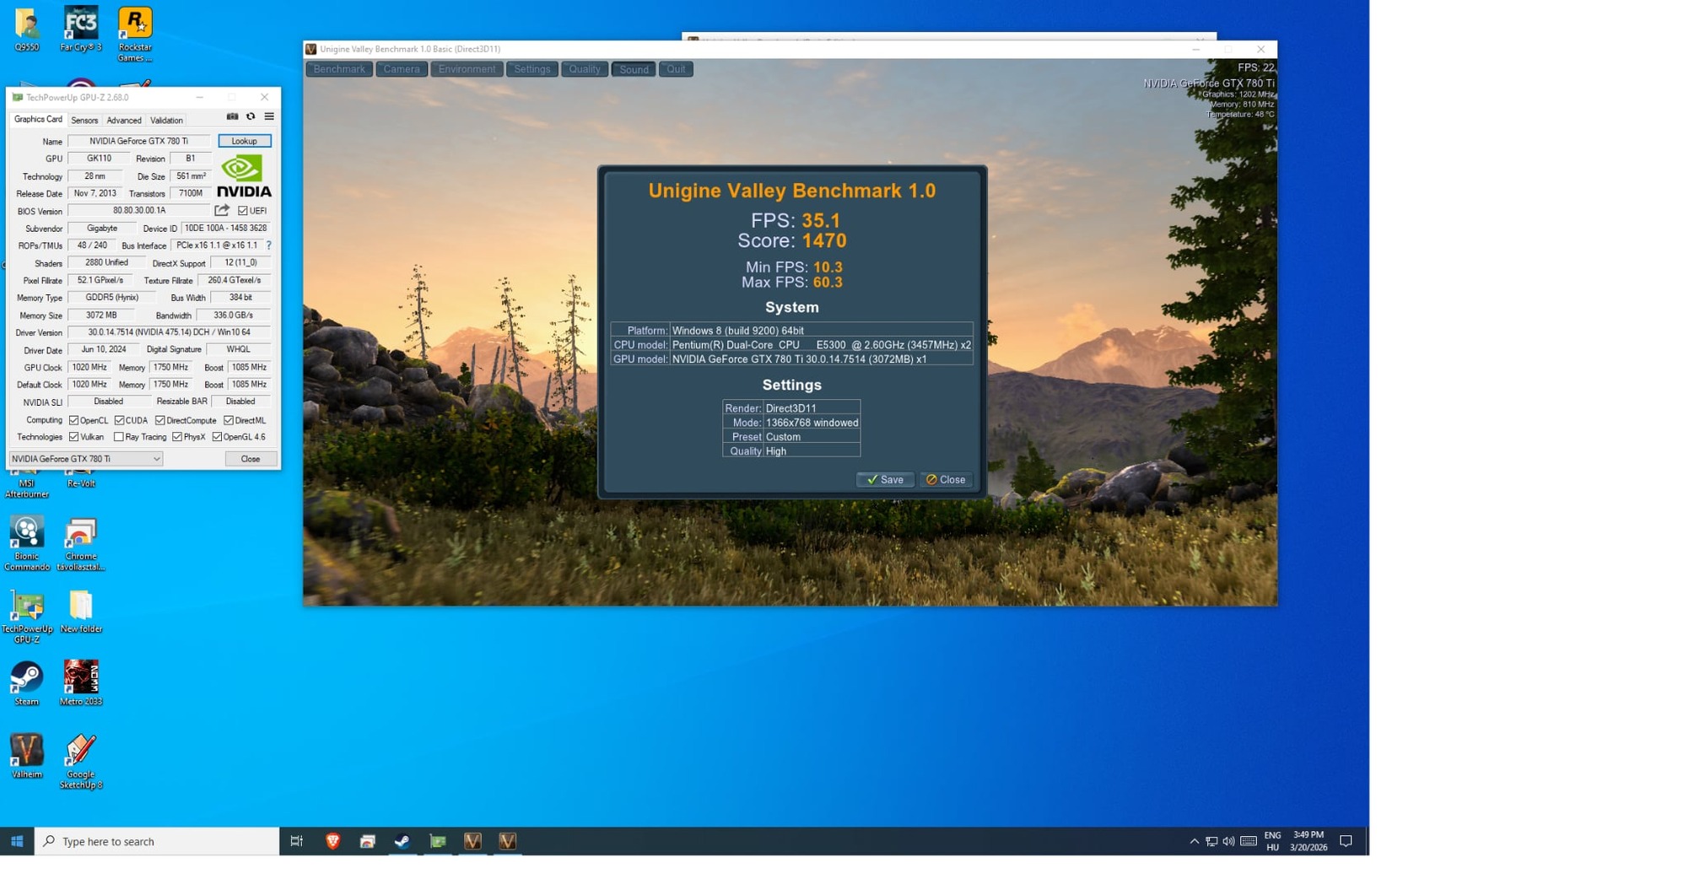
Task: Toggle the DirectCompute checkbox
Action: tap(160, 420)
